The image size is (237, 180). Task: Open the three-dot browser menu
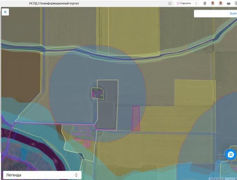(x=196, y=3)
